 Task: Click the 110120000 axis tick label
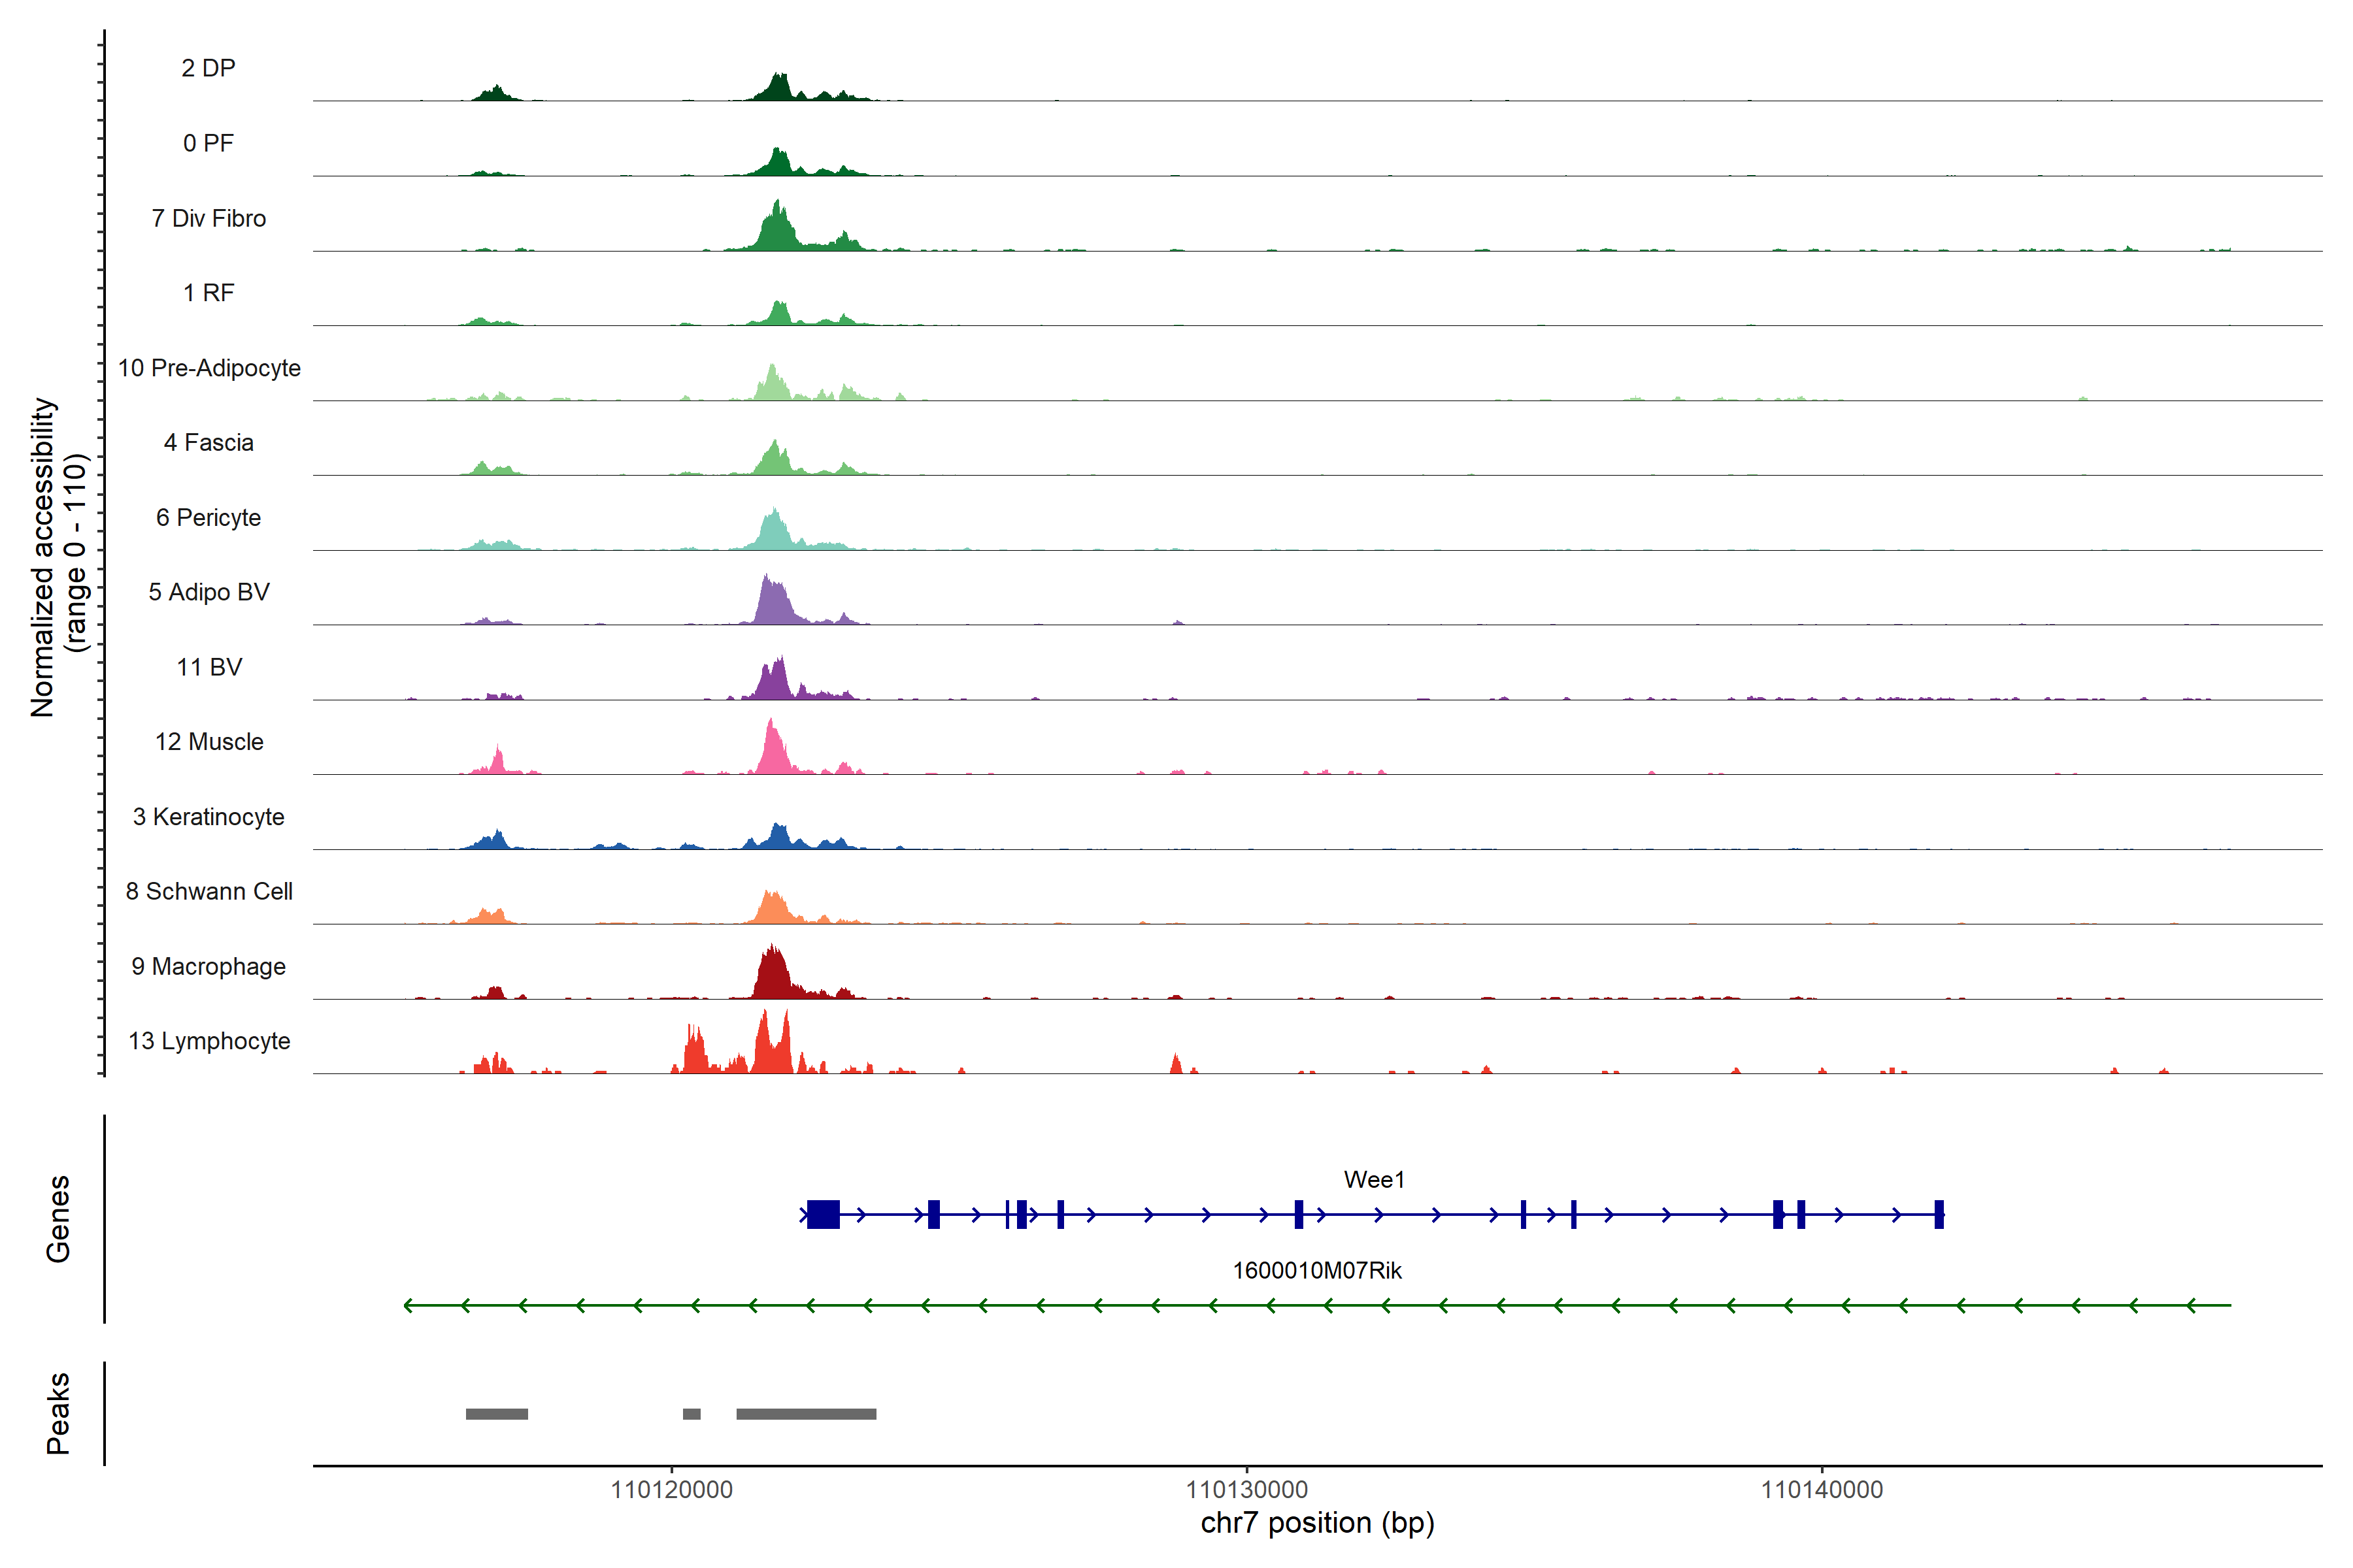point(671,1490)
